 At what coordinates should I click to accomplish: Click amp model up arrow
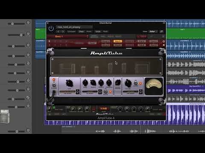141,91
